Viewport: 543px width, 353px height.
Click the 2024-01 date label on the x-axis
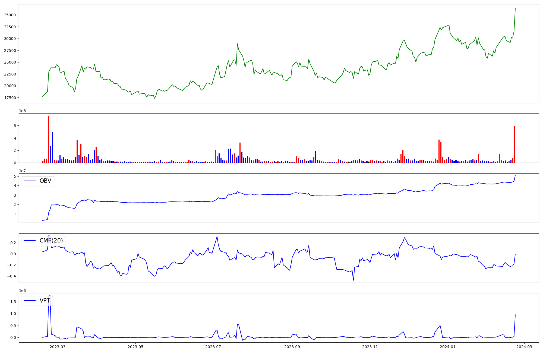(447, 347)
